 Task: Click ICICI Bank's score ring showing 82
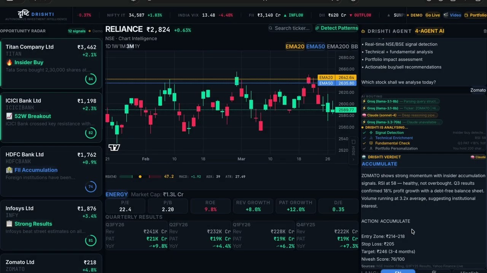coord(91,133)
